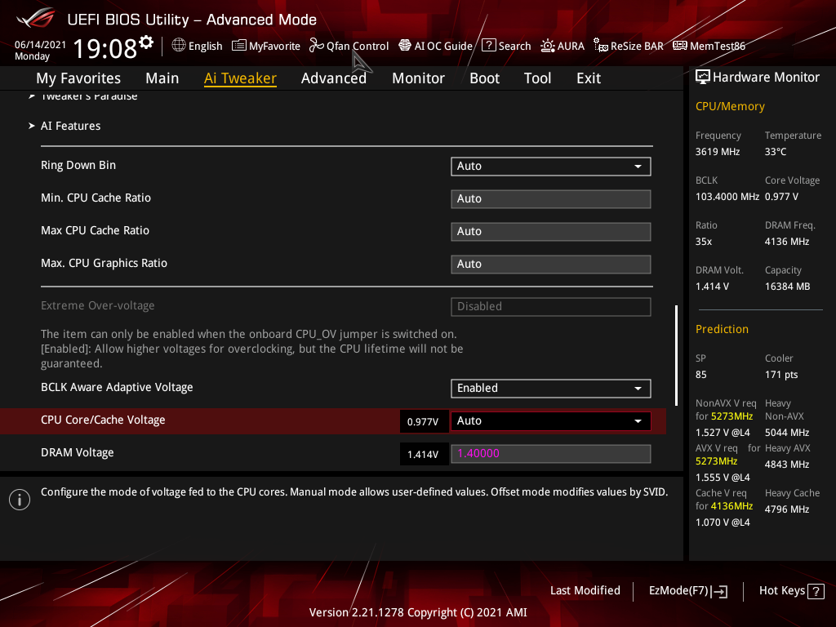Viewport: 836px width, 627px height.
Task: Open the Ring Down Bin dropdown
Action: point(550,167)
